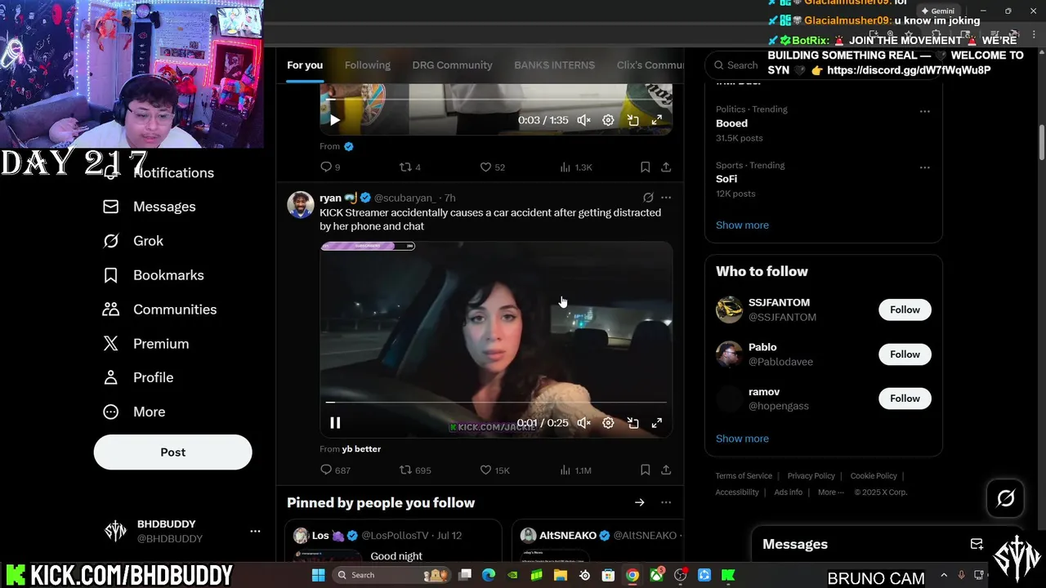The width and height of the screenshot is (1046, 588).
Task: Show more under Who to follow
Action: 742,439
